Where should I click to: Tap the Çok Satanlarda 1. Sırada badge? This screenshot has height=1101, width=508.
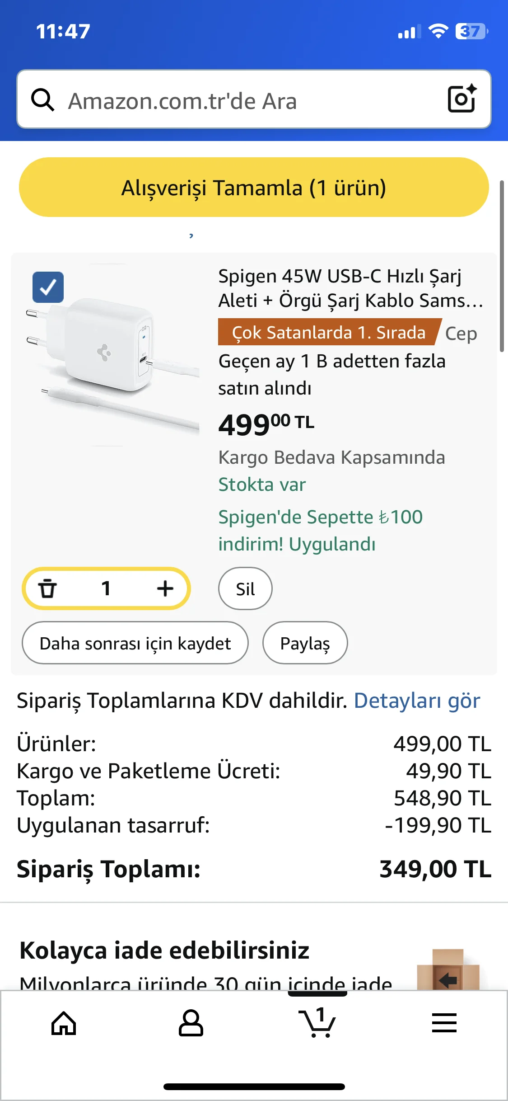point(329,333)
